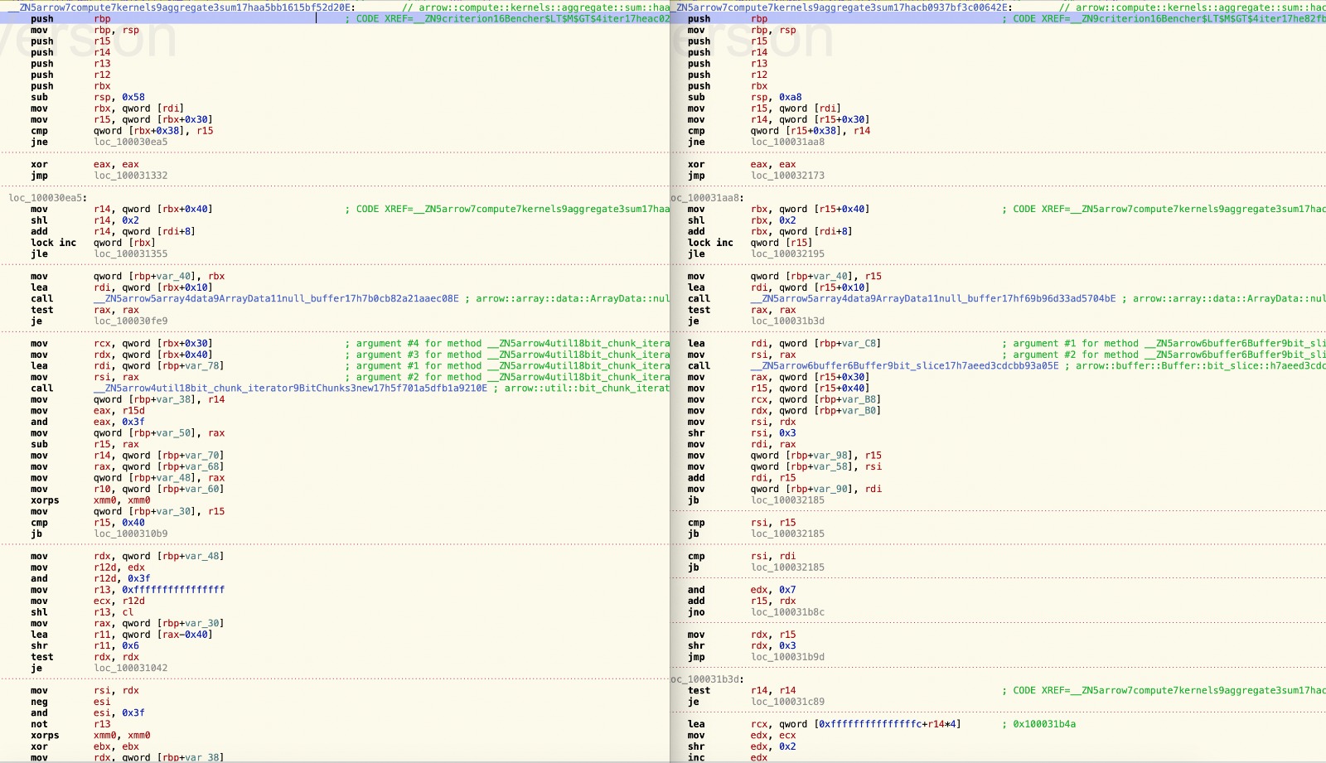
Task: Follow the je loc_100031b3d jump target
Action: pyautogui.click(x=787, y=321)
